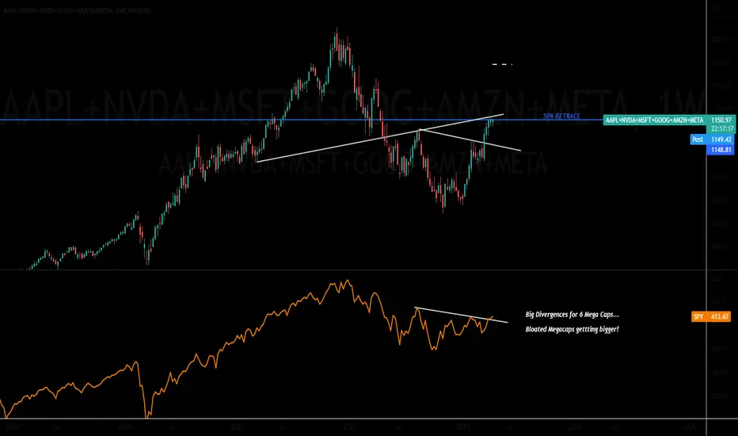Click the orange SPY symbol tag
This screenshot has height=436, width=738.
(x=698, y=317)
